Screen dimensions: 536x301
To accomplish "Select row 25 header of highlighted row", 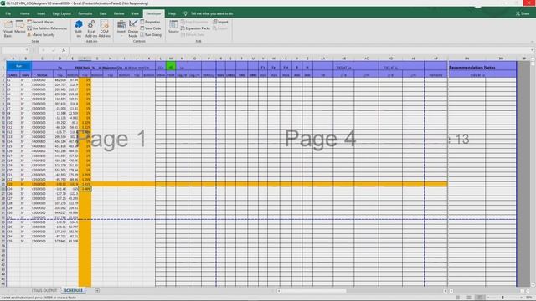I will (x=3, y=184).
